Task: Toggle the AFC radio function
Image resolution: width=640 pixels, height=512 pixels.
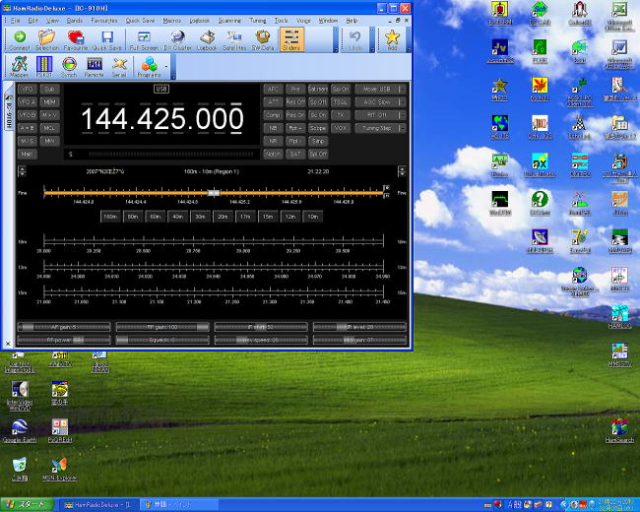Action: (x=273, y=89)
